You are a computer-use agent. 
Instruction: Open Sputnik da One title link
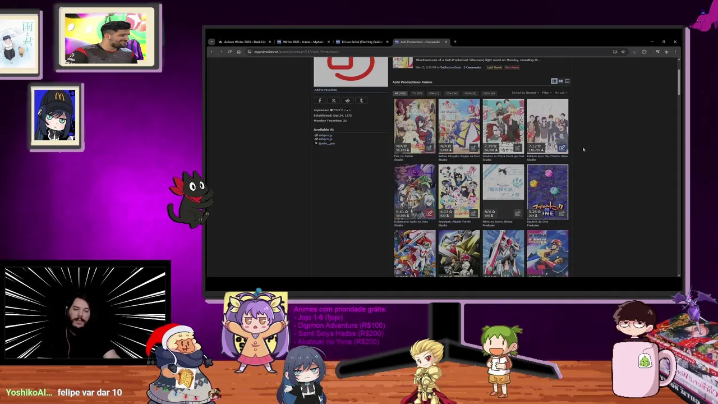[537, 222]
